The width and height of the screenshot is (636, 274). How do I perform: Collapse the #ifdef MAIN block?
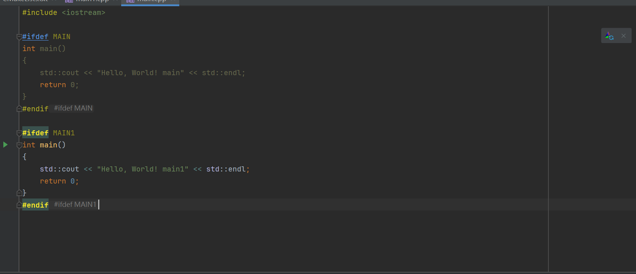(19, 37)
